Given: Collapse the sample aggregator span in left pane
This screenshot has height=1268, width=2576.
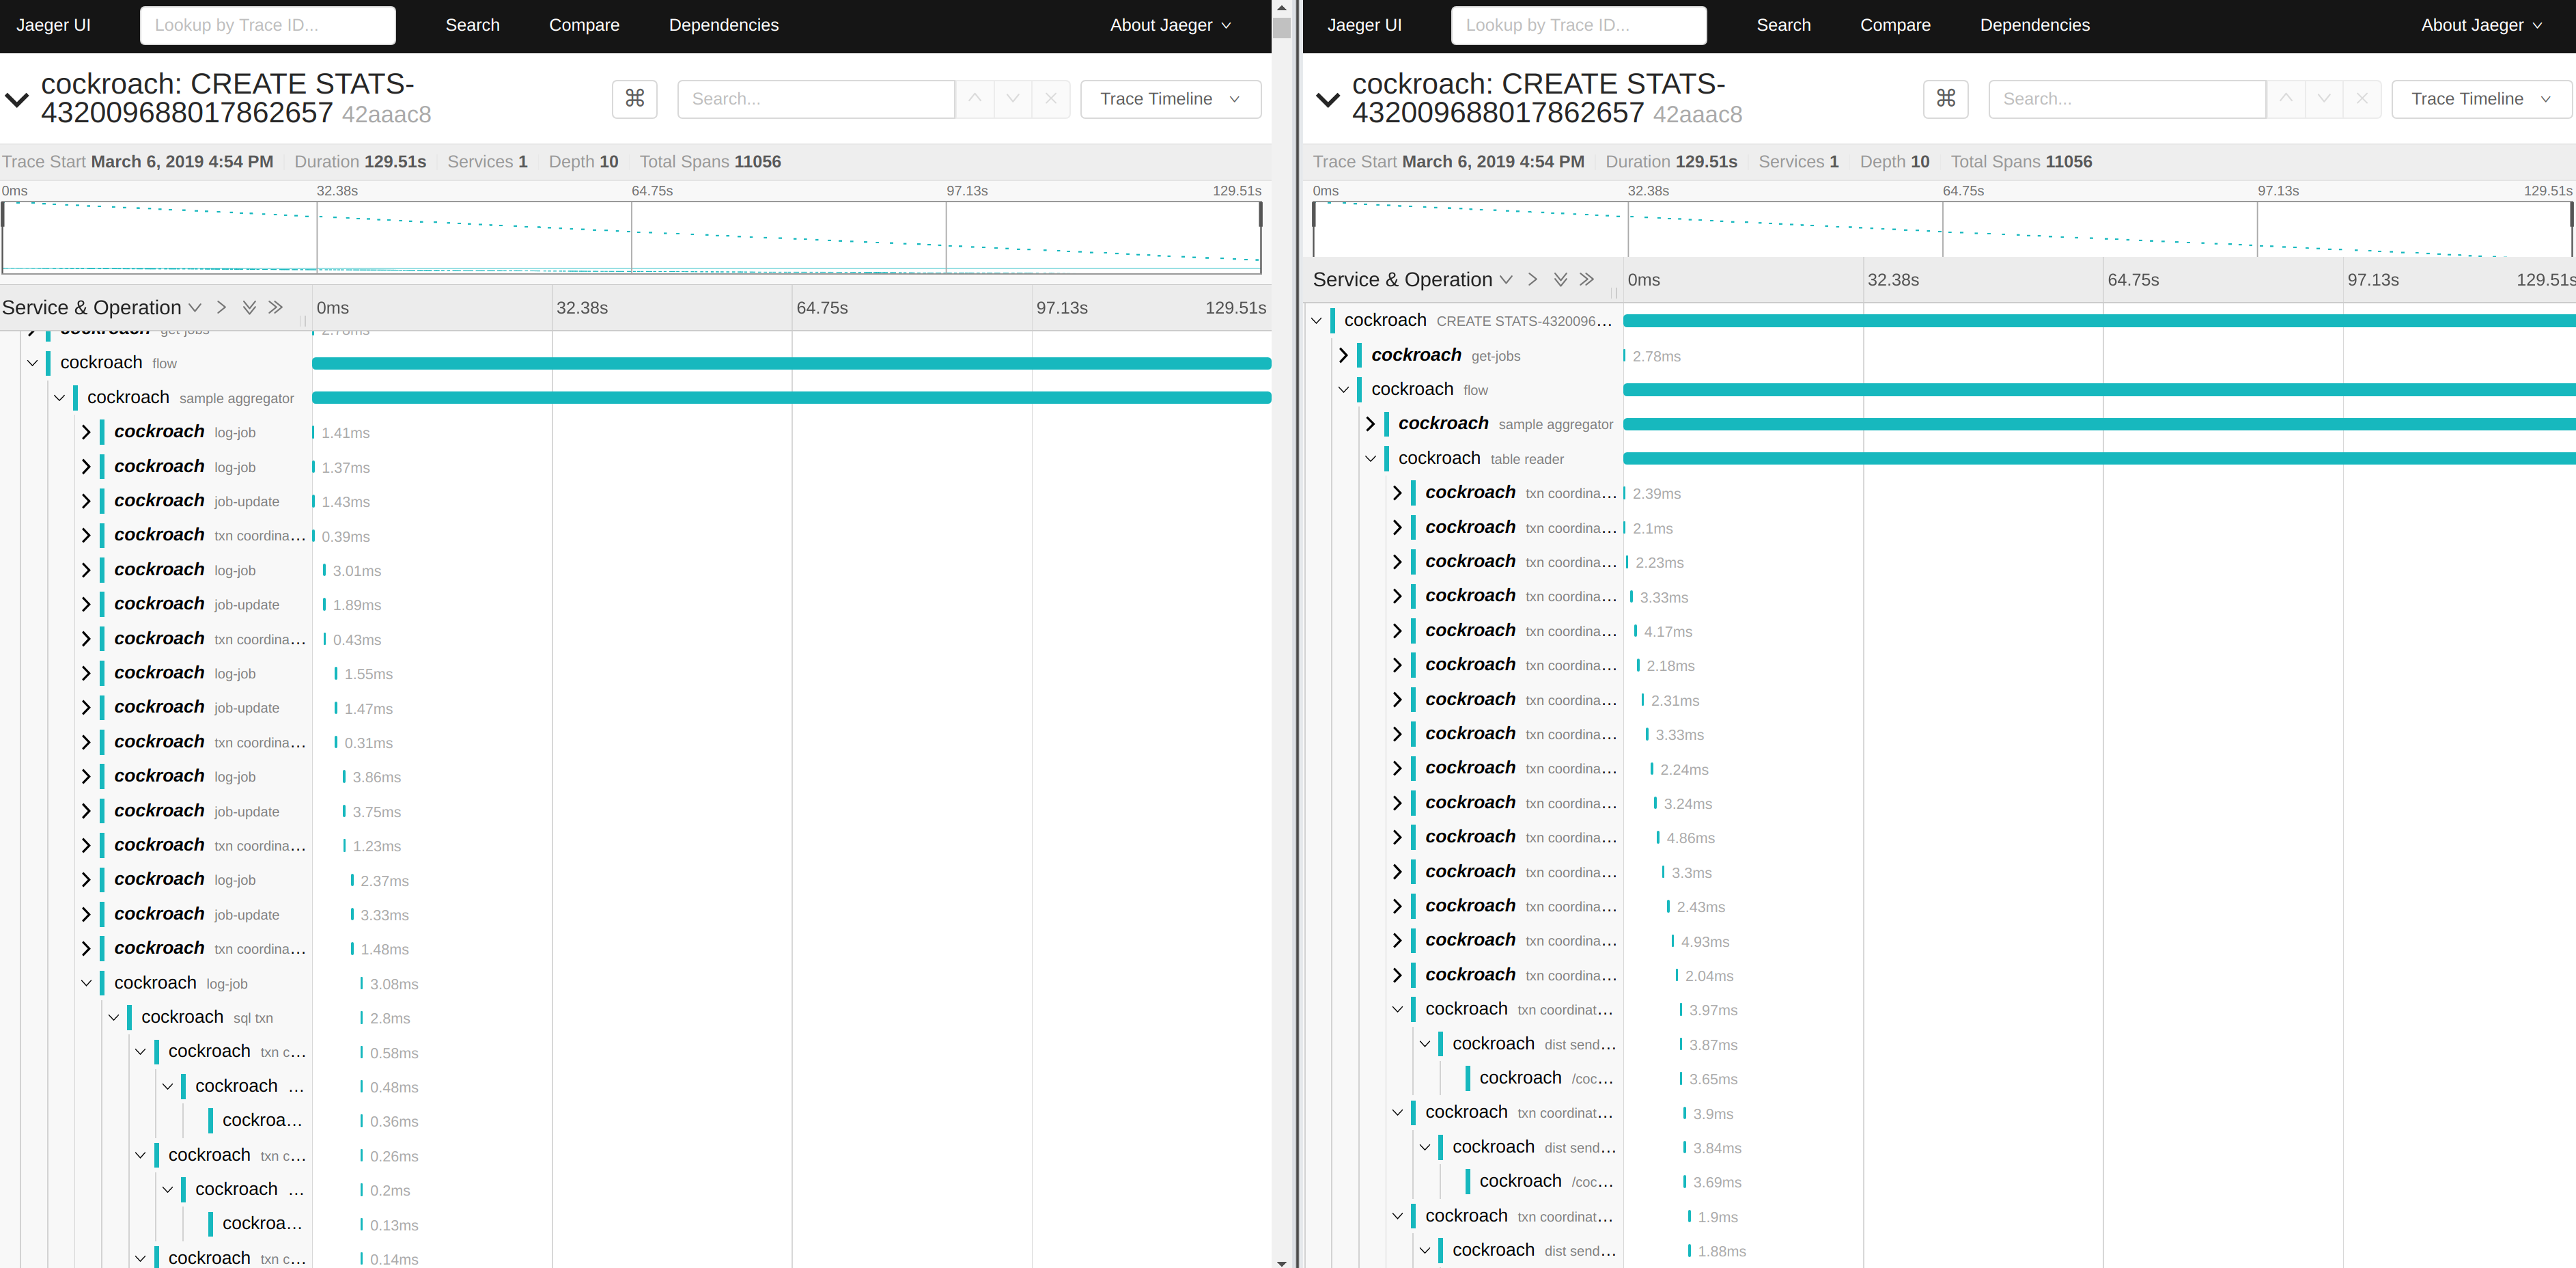Looking at the screenshot, I should [x=59, y=397].
